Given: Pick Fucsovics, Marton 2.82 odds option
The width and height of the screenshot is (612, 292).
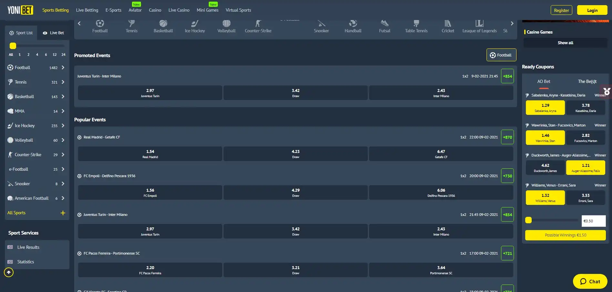Looking at the screenshot, I should pos(585,137).
